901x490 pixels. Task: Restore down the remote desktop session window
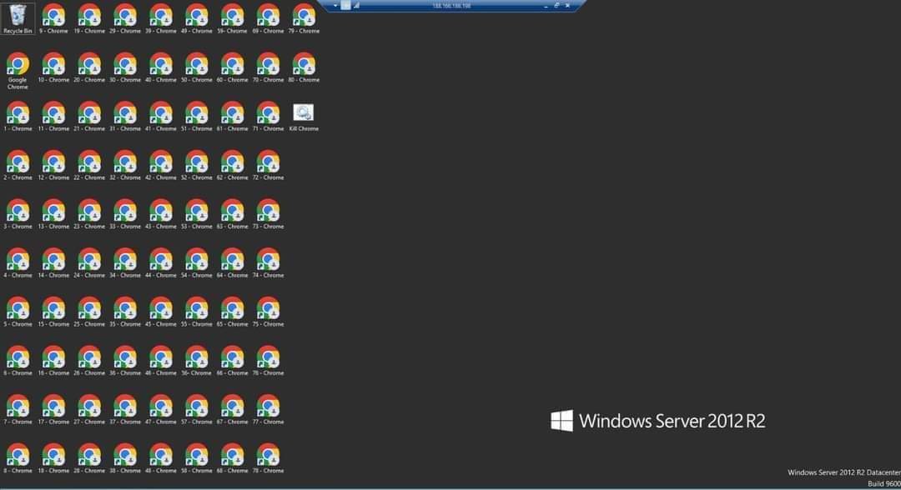pyautogui.click(x=556, y=5)
